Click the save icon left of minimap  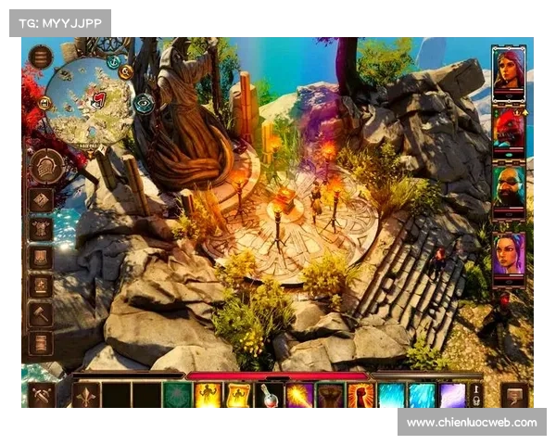click(x=44, y=103)
